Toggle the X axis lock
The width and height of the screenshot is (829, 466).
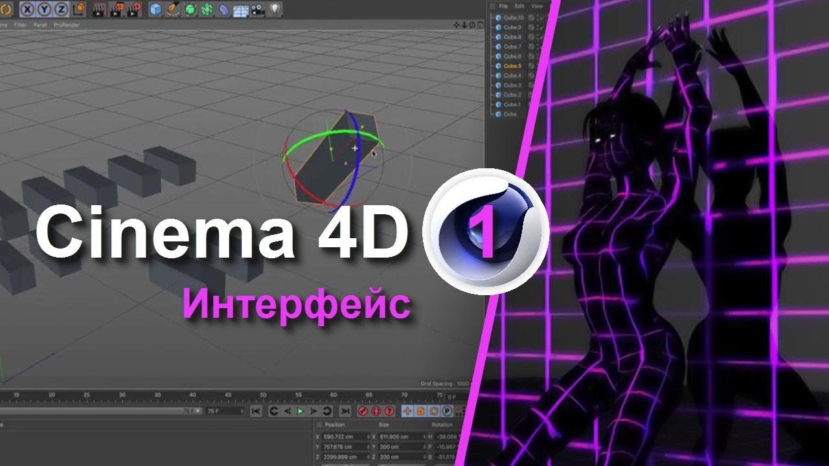point(28,9)
